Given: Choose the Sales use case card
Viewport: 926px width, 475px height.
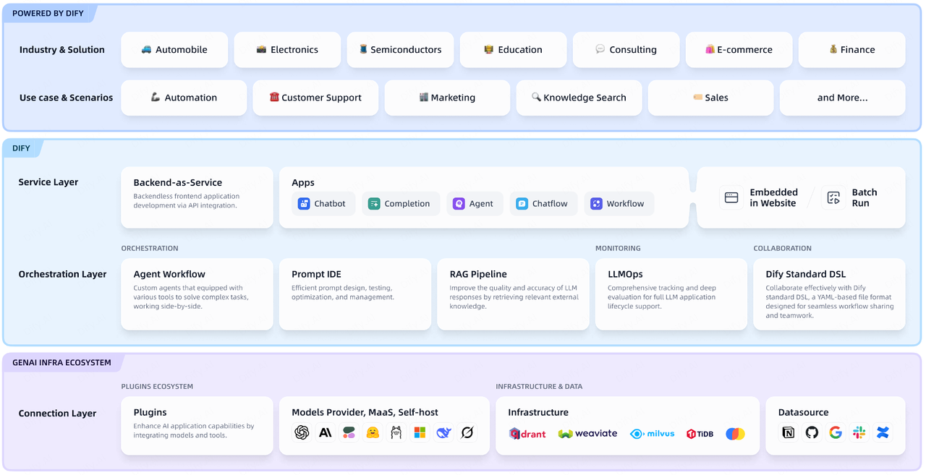Looking at the screenshot, I should pos(710,98).
